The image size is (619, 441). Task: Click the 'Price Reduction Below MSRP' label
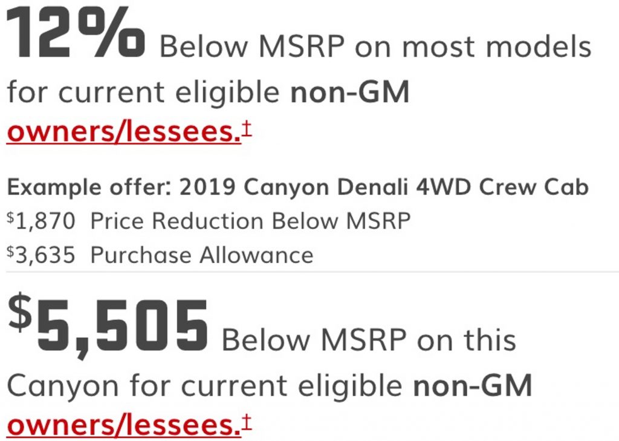point(251,220)
